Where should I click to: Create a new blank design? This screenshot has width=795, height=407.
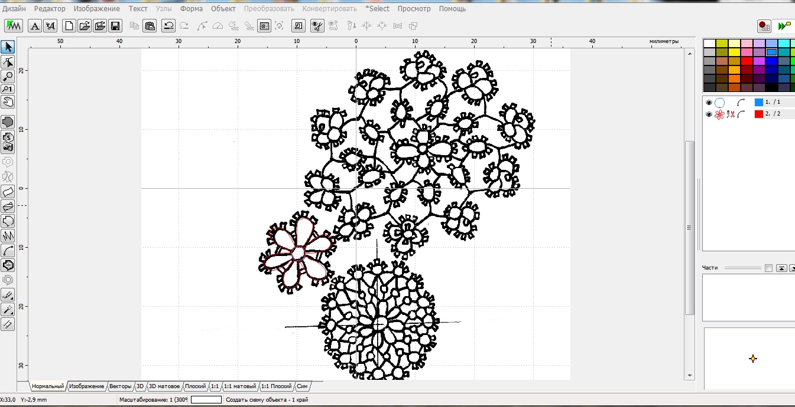click(x=70, y=26)
